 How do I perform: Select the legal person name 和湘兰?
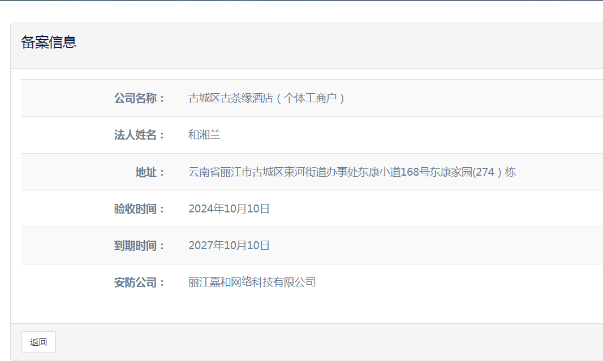[204, 135]
